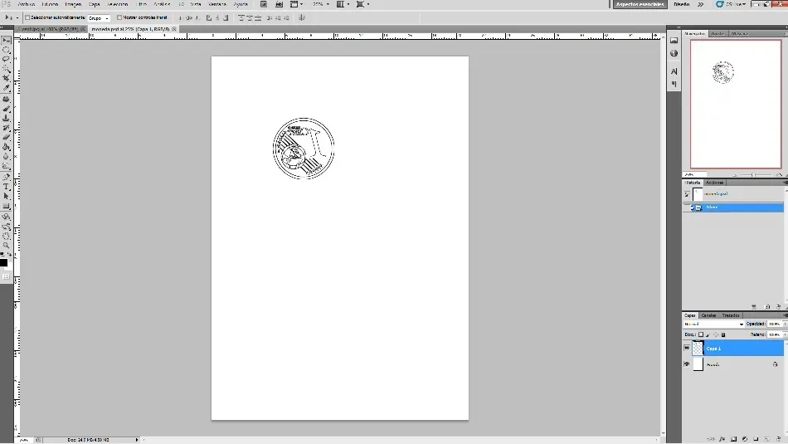Open the Relleno slider arrow

[785, 334]
